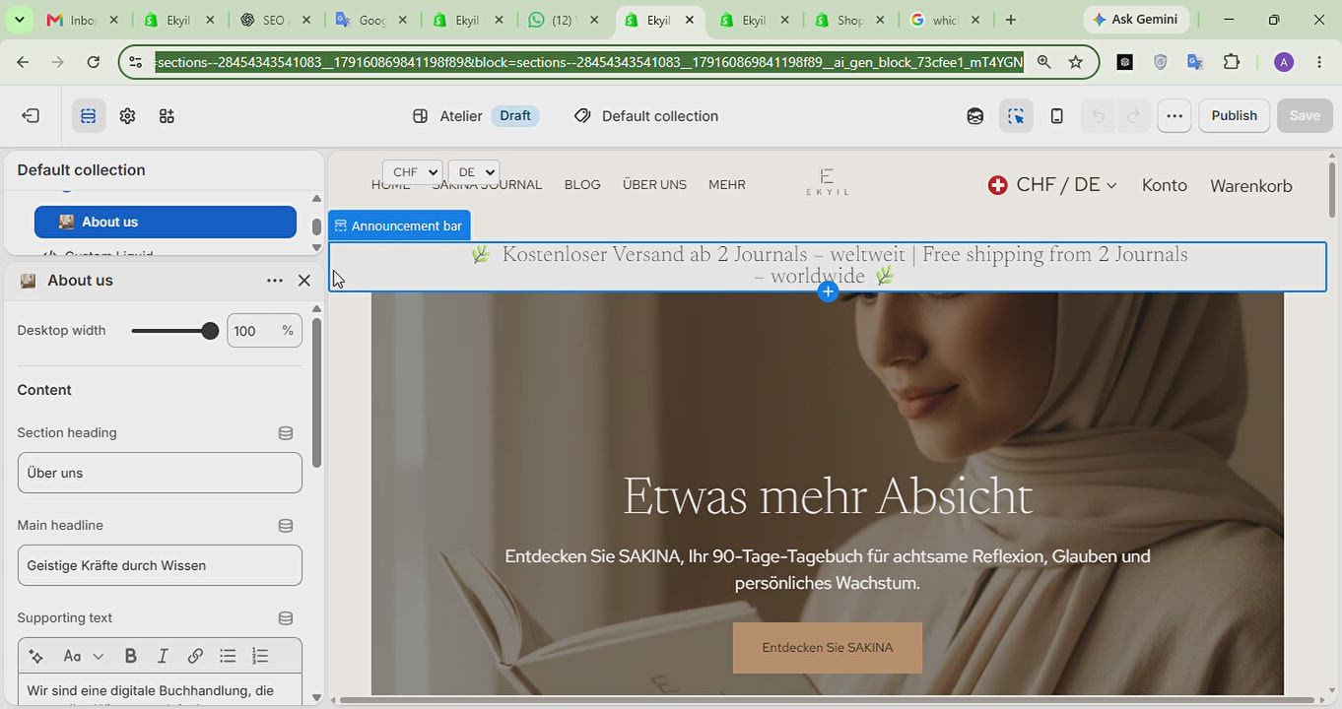Viewport: 1342px width, 709px height.
Task: Open the App embeds icon
Action: click(167, 116)
